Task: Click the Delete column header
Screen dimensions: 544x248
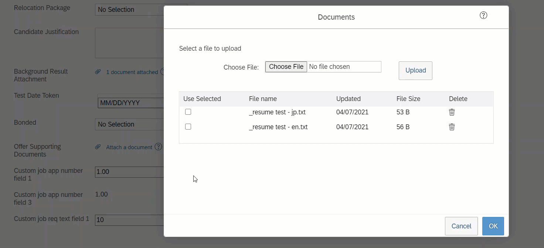Action: (x=458, y=99)
